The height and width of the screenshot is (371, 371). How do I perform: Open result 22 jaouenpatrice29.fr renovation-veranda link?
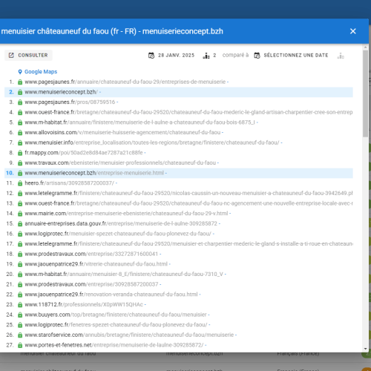click(111, 295)
